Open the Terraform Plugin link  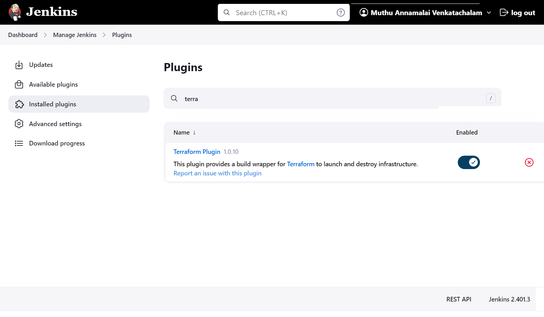tap(197, 152)
